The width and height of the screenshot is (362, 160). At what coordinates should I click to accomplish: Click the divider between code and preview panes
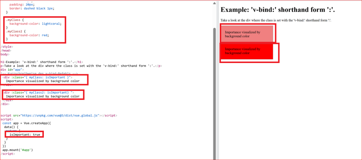[218, 80]
